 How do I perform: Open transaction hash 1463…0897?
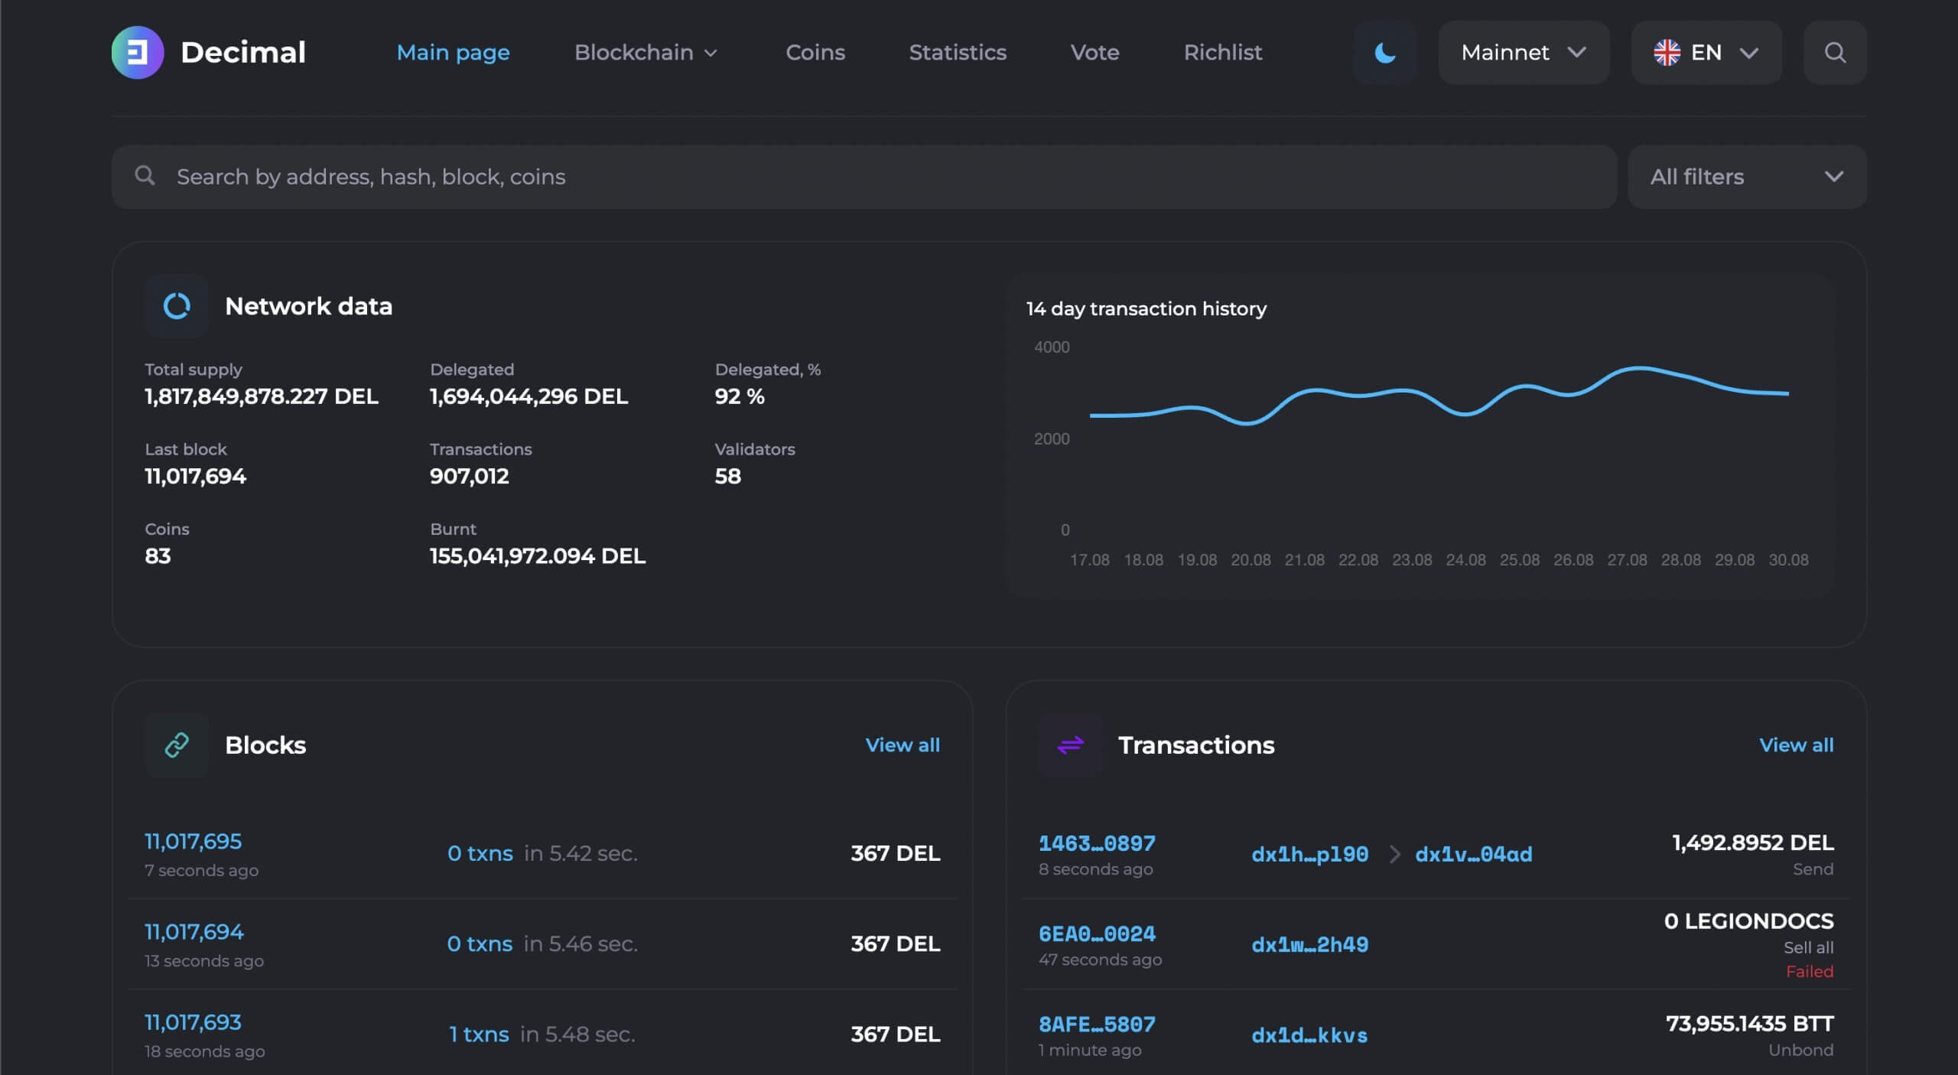click(1097, 843)
